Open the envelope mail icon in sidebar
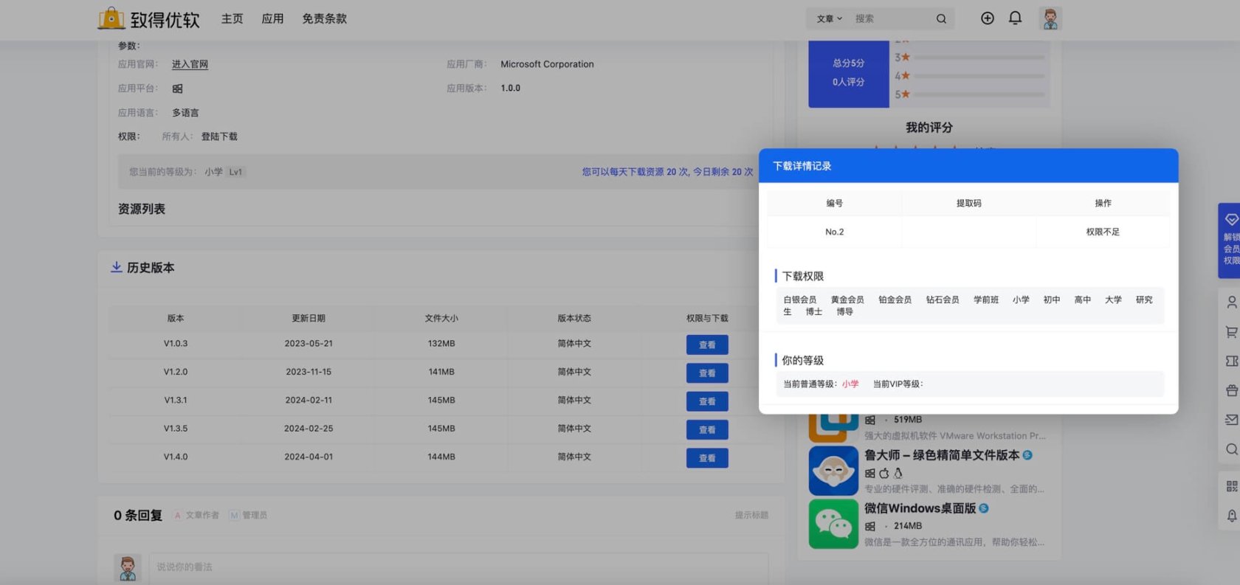The image size is (1240, 585). pos(1231,420)
